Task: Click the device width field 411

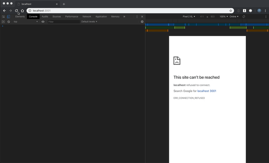Action: click(x=202, y=17)
